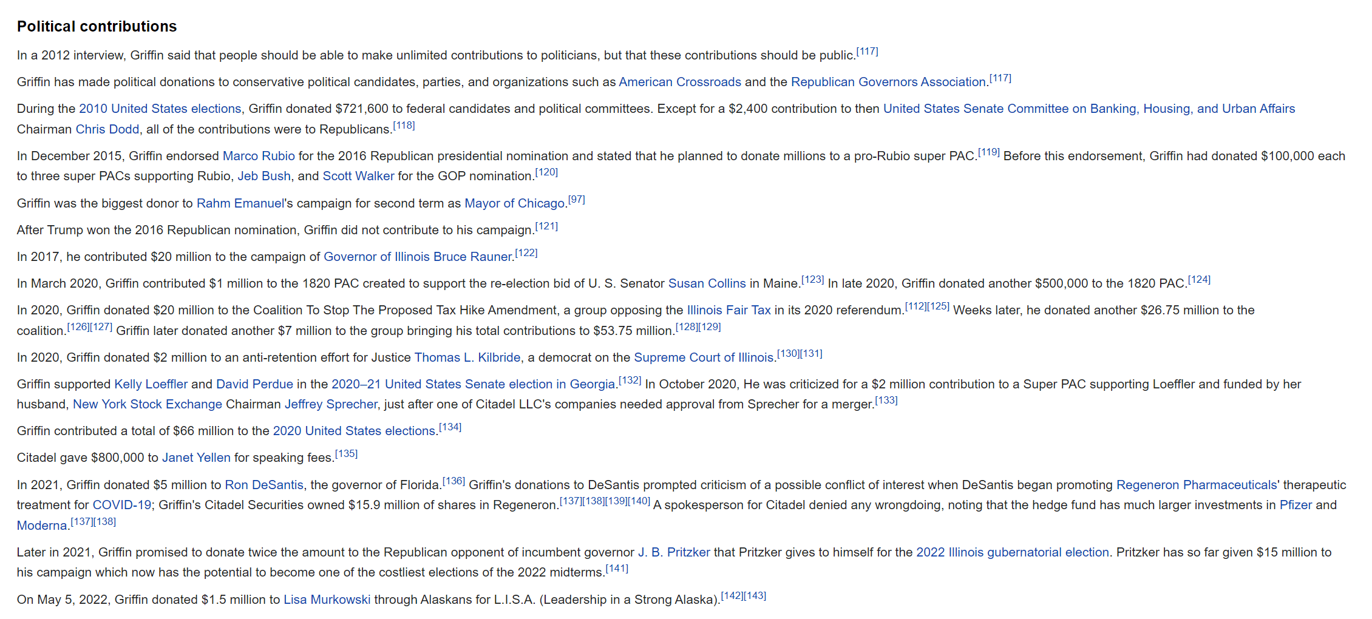Follow the New York Stock Exchange link
Image resolution: width=1372 pixels, height=619 pixels.
(x=148, y=404)
